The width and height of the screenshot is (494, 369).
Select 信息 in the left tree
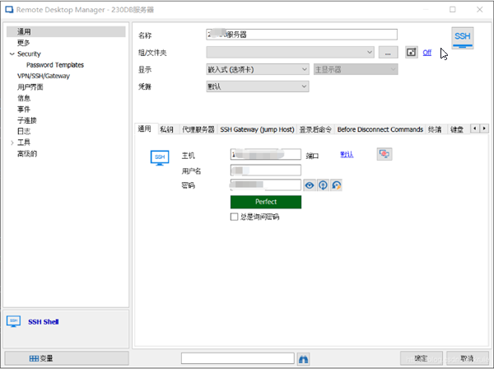[x=24, y=98]
